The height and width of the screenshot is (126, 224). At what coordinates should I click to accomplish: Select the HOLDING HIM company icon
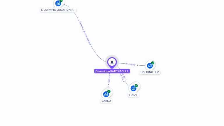coord(150,66)
